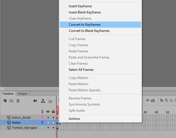The image size is (176, 138).
Task: Click the Loop playback icon
Action: coord(153,100)
